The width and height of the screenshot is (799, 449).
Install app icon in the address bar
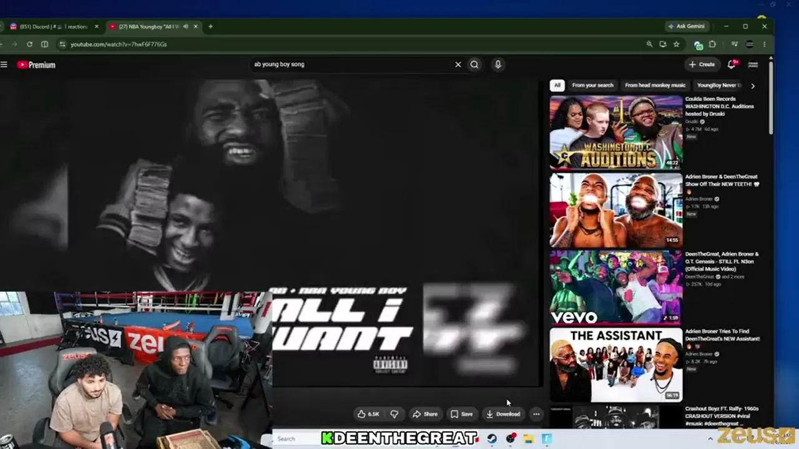click(x=662, y=44)
